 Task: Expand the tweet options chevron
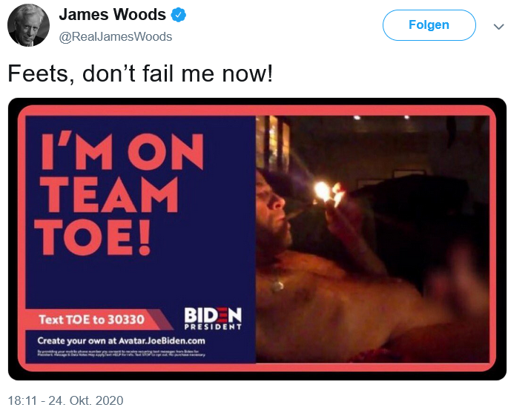(498, 26)
